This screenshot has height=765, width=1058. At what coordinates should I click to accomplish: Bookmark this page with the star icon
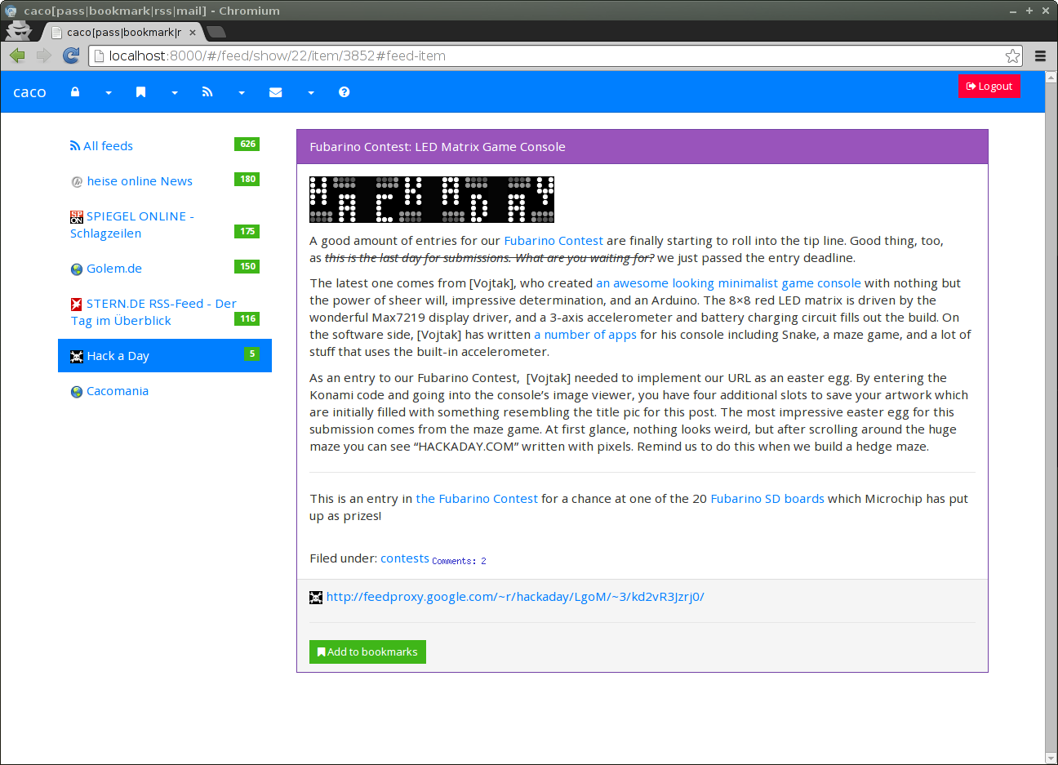point(1012,56)
